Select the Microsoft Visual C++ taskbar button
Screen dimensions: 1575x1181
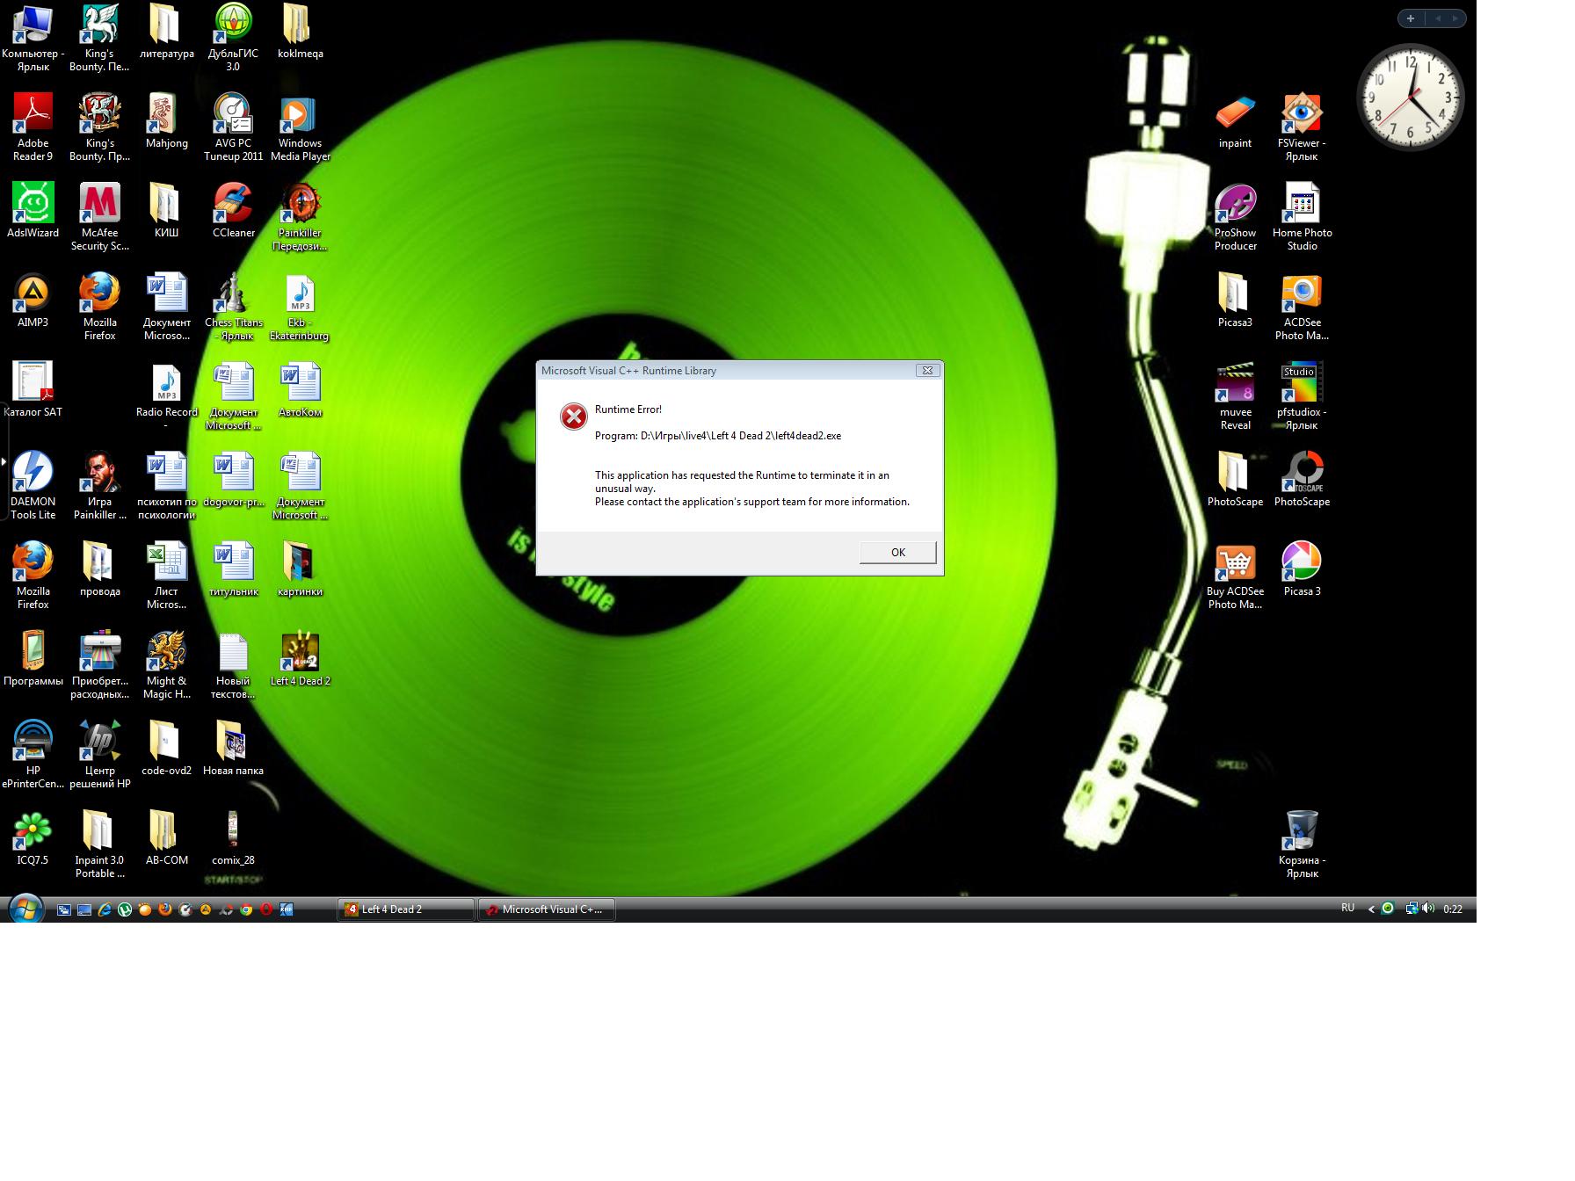[546, 909]
